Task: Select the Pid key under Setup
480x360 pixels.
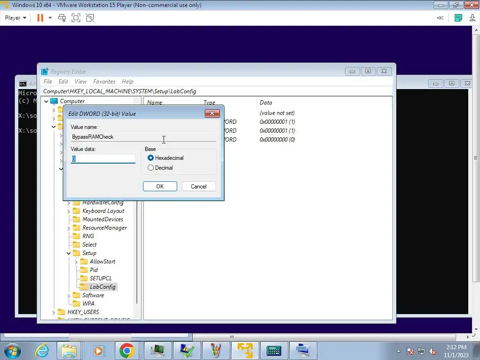Action: point(94,270)
